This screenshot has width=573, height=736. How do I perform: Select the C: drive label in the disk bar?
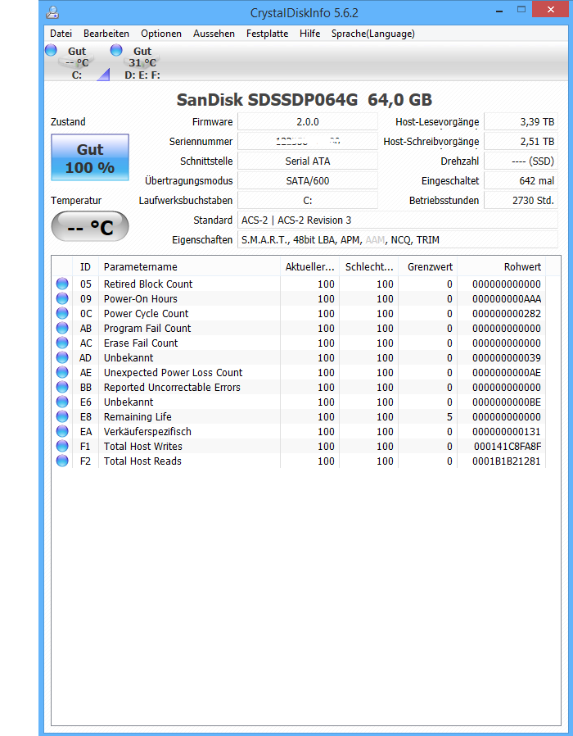(77, 75)
